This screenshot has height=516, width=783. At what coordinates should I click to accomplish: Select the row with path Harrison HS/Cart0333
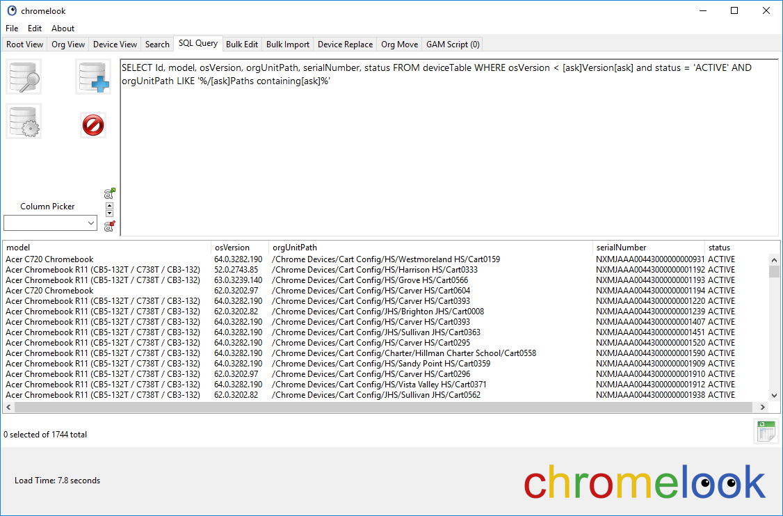(x=386, y=270)
